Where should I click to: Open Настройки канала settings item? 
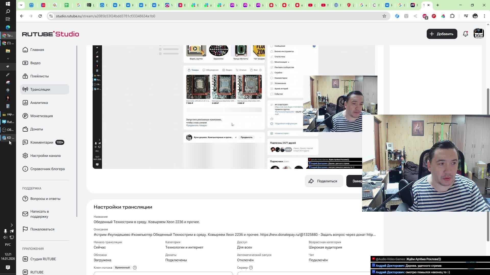(x=45, y=156)
